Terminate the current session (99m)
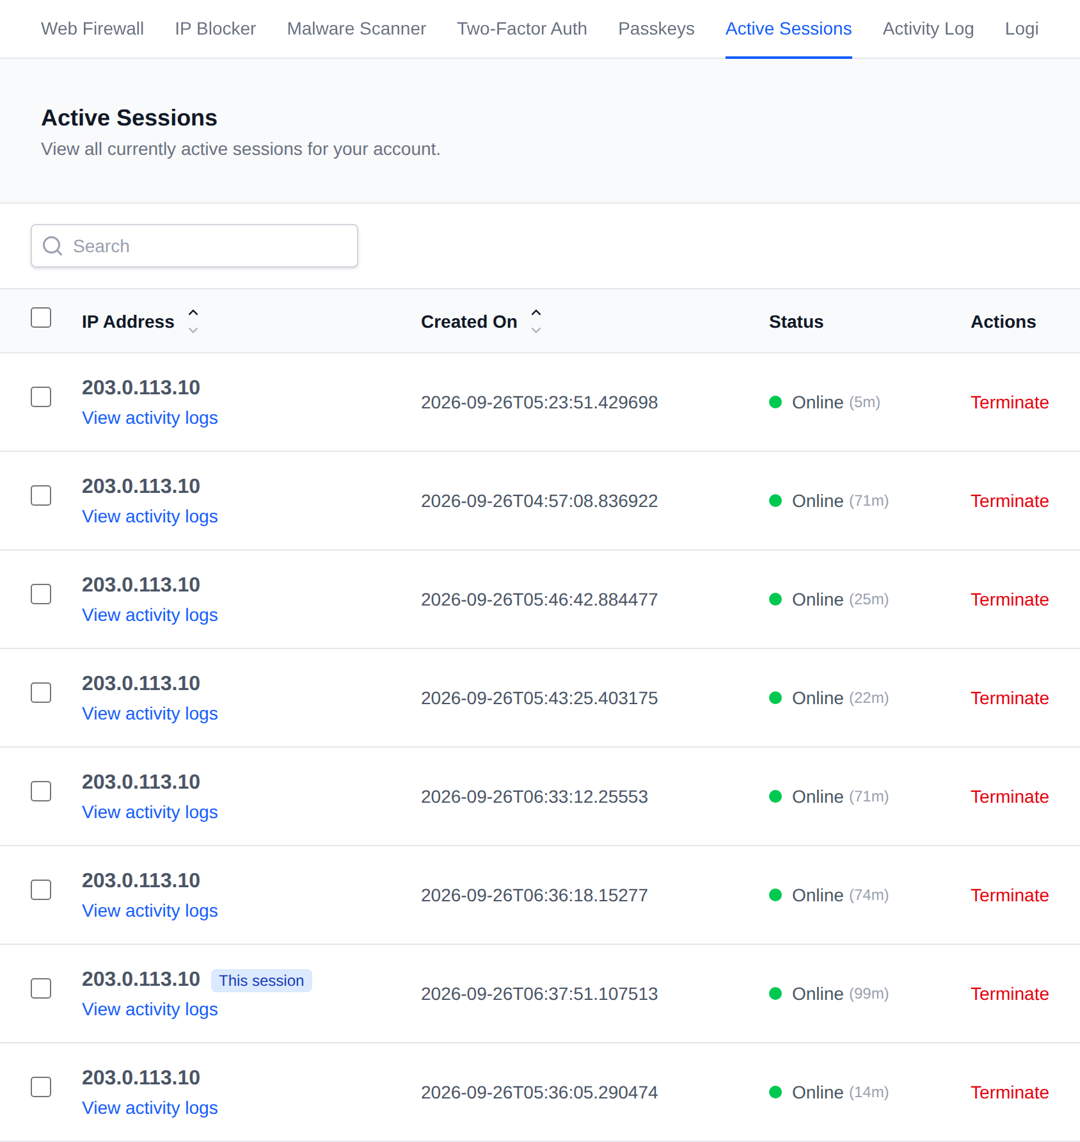 1010,994
